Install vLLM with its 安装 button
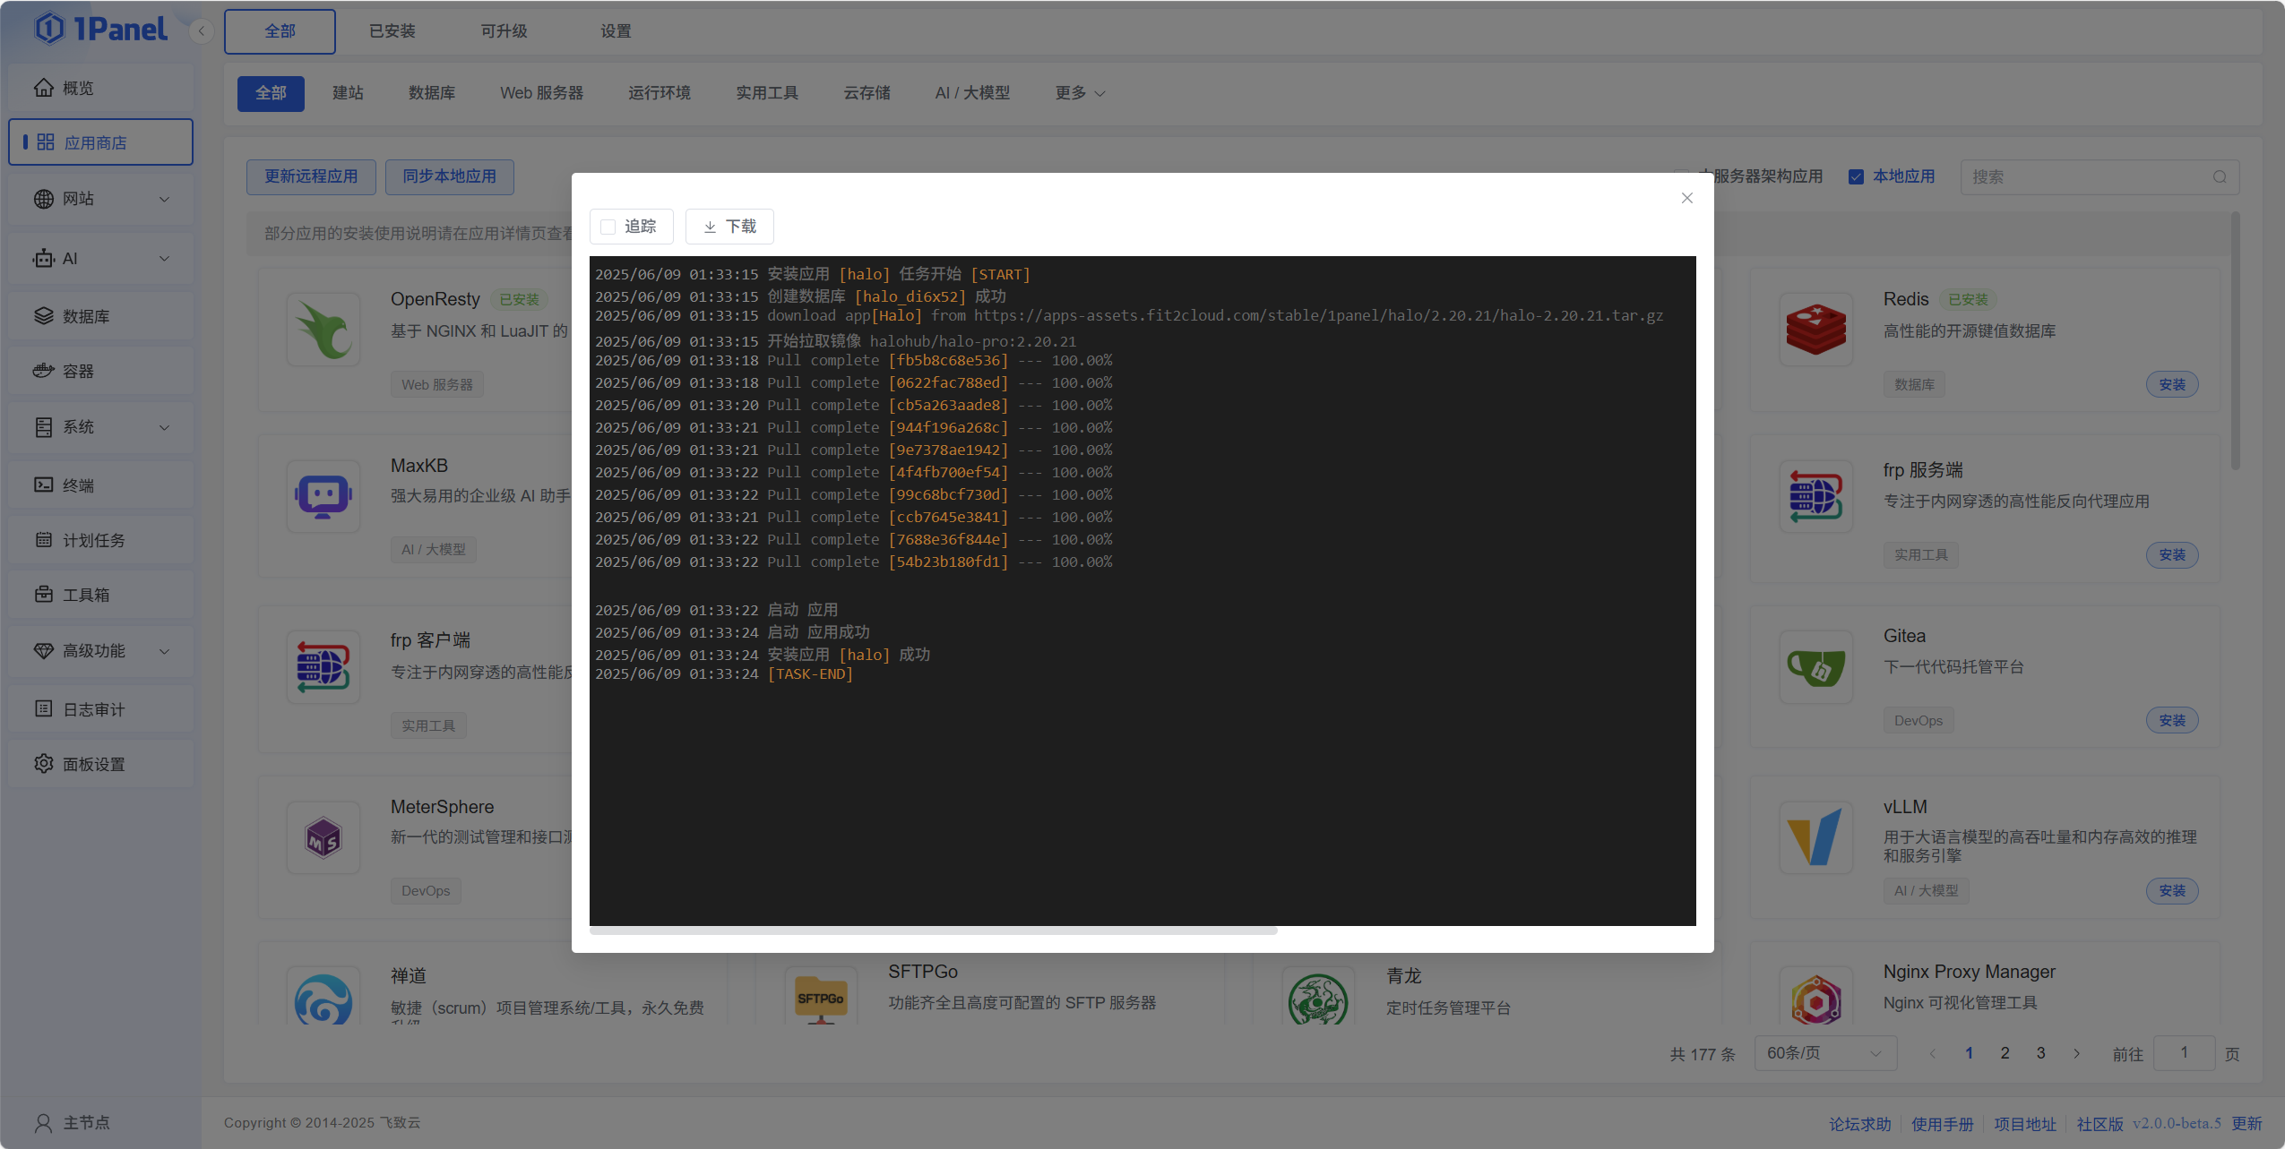This screenshot has width=2285, height=1149. [2172, 890]
